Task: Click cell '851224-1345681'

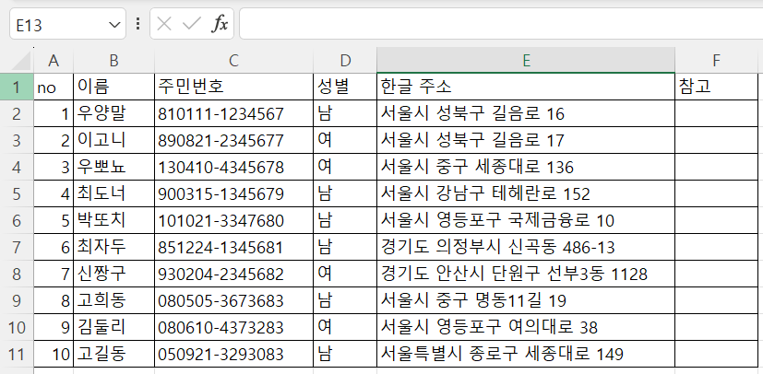Action: (234, 247)
